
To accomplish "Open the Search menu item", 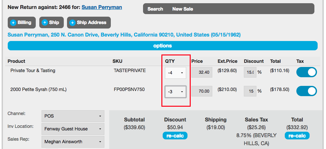I will click(x=155, y=9).
